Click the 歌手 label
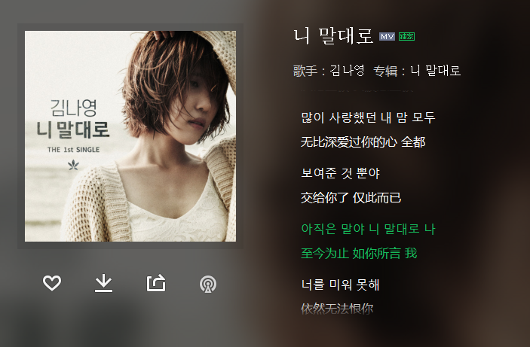The height and width of the screenshot is (347, 530). pos(305,71)
